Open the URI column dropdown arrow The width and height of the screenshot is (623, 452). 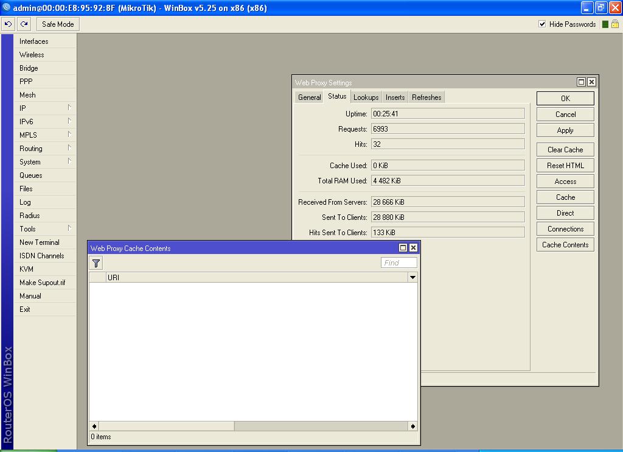click(413, 277)
